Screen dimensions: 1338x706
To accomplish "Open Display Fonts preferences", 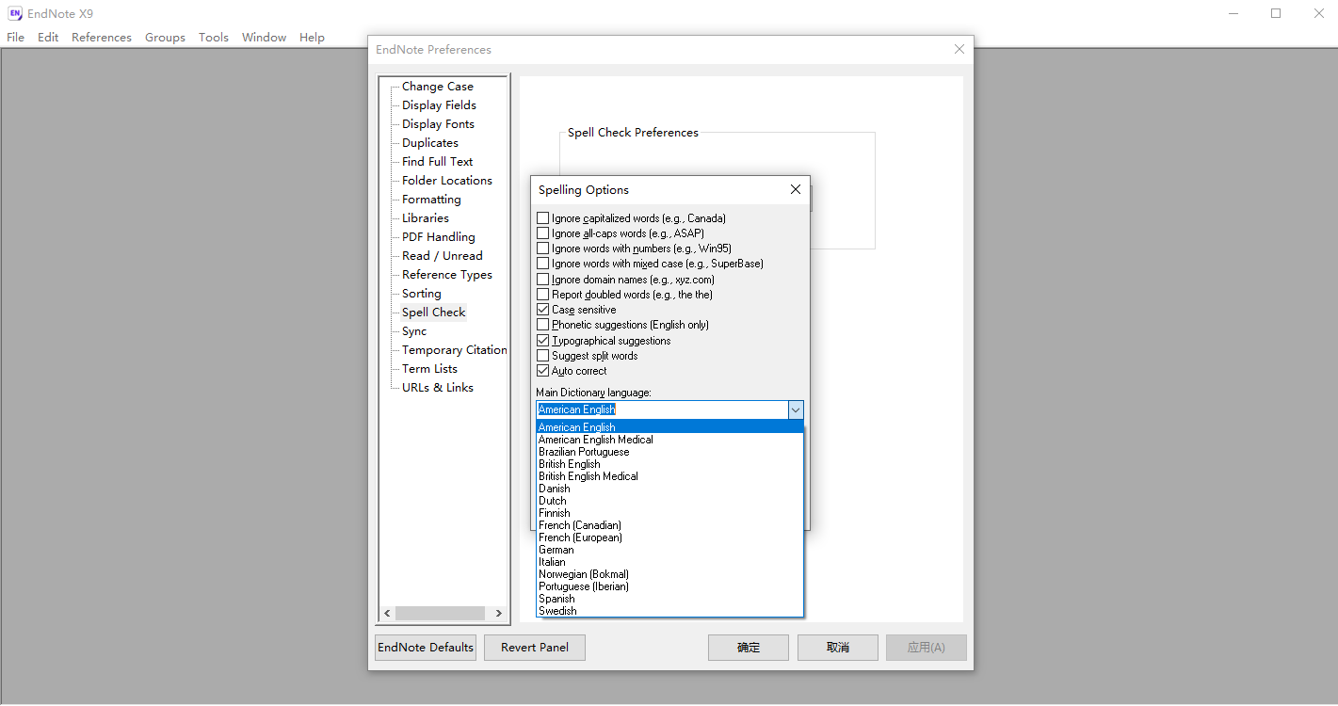I will coord(438,124).
